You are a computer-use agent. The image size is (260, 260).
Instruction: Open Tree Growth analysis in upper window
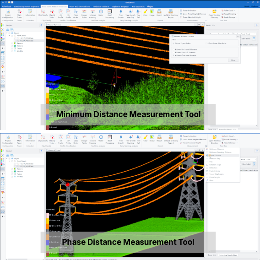pos(121,14)
